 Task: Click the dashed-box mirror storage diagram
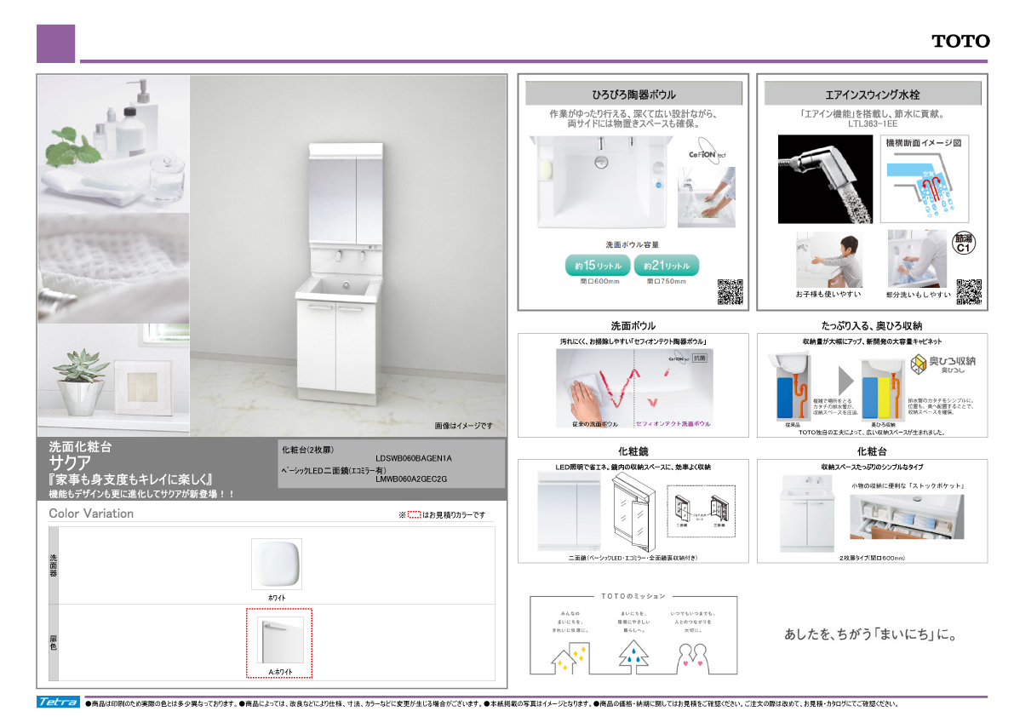(701, 511)
